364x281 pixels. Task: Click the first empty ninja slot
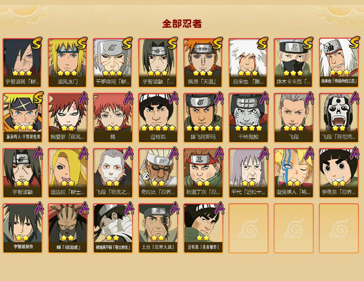(248, 228)
